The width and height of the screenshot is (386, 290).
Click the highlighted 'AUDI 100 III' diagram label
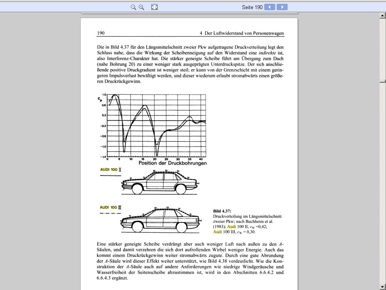tap(110, 207)
